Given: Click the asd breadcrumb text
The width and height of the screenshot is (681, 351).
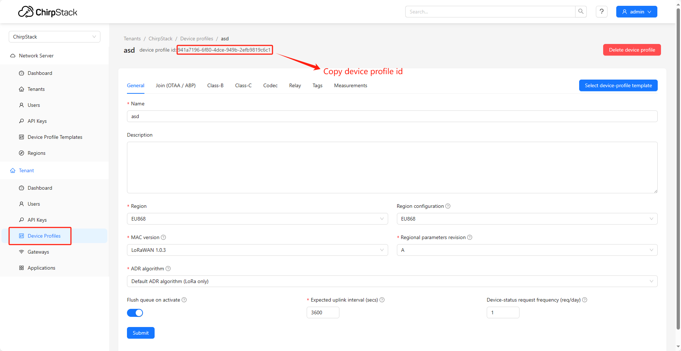Looking at the screenshot, I should coord(225,39).
